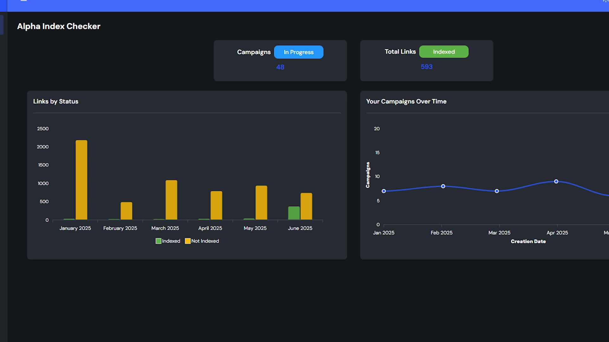Click the Indexed legend label

click(171, 241)
